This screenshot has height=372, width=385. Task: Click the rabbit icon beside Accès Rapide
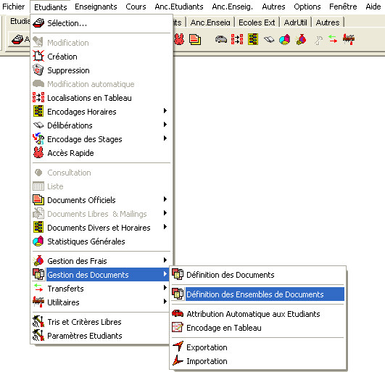pos(38,152)
